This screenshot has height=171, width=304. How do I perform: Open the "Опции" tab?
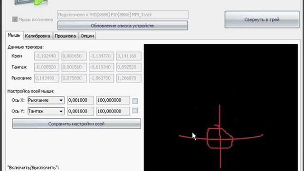[87, 36]
